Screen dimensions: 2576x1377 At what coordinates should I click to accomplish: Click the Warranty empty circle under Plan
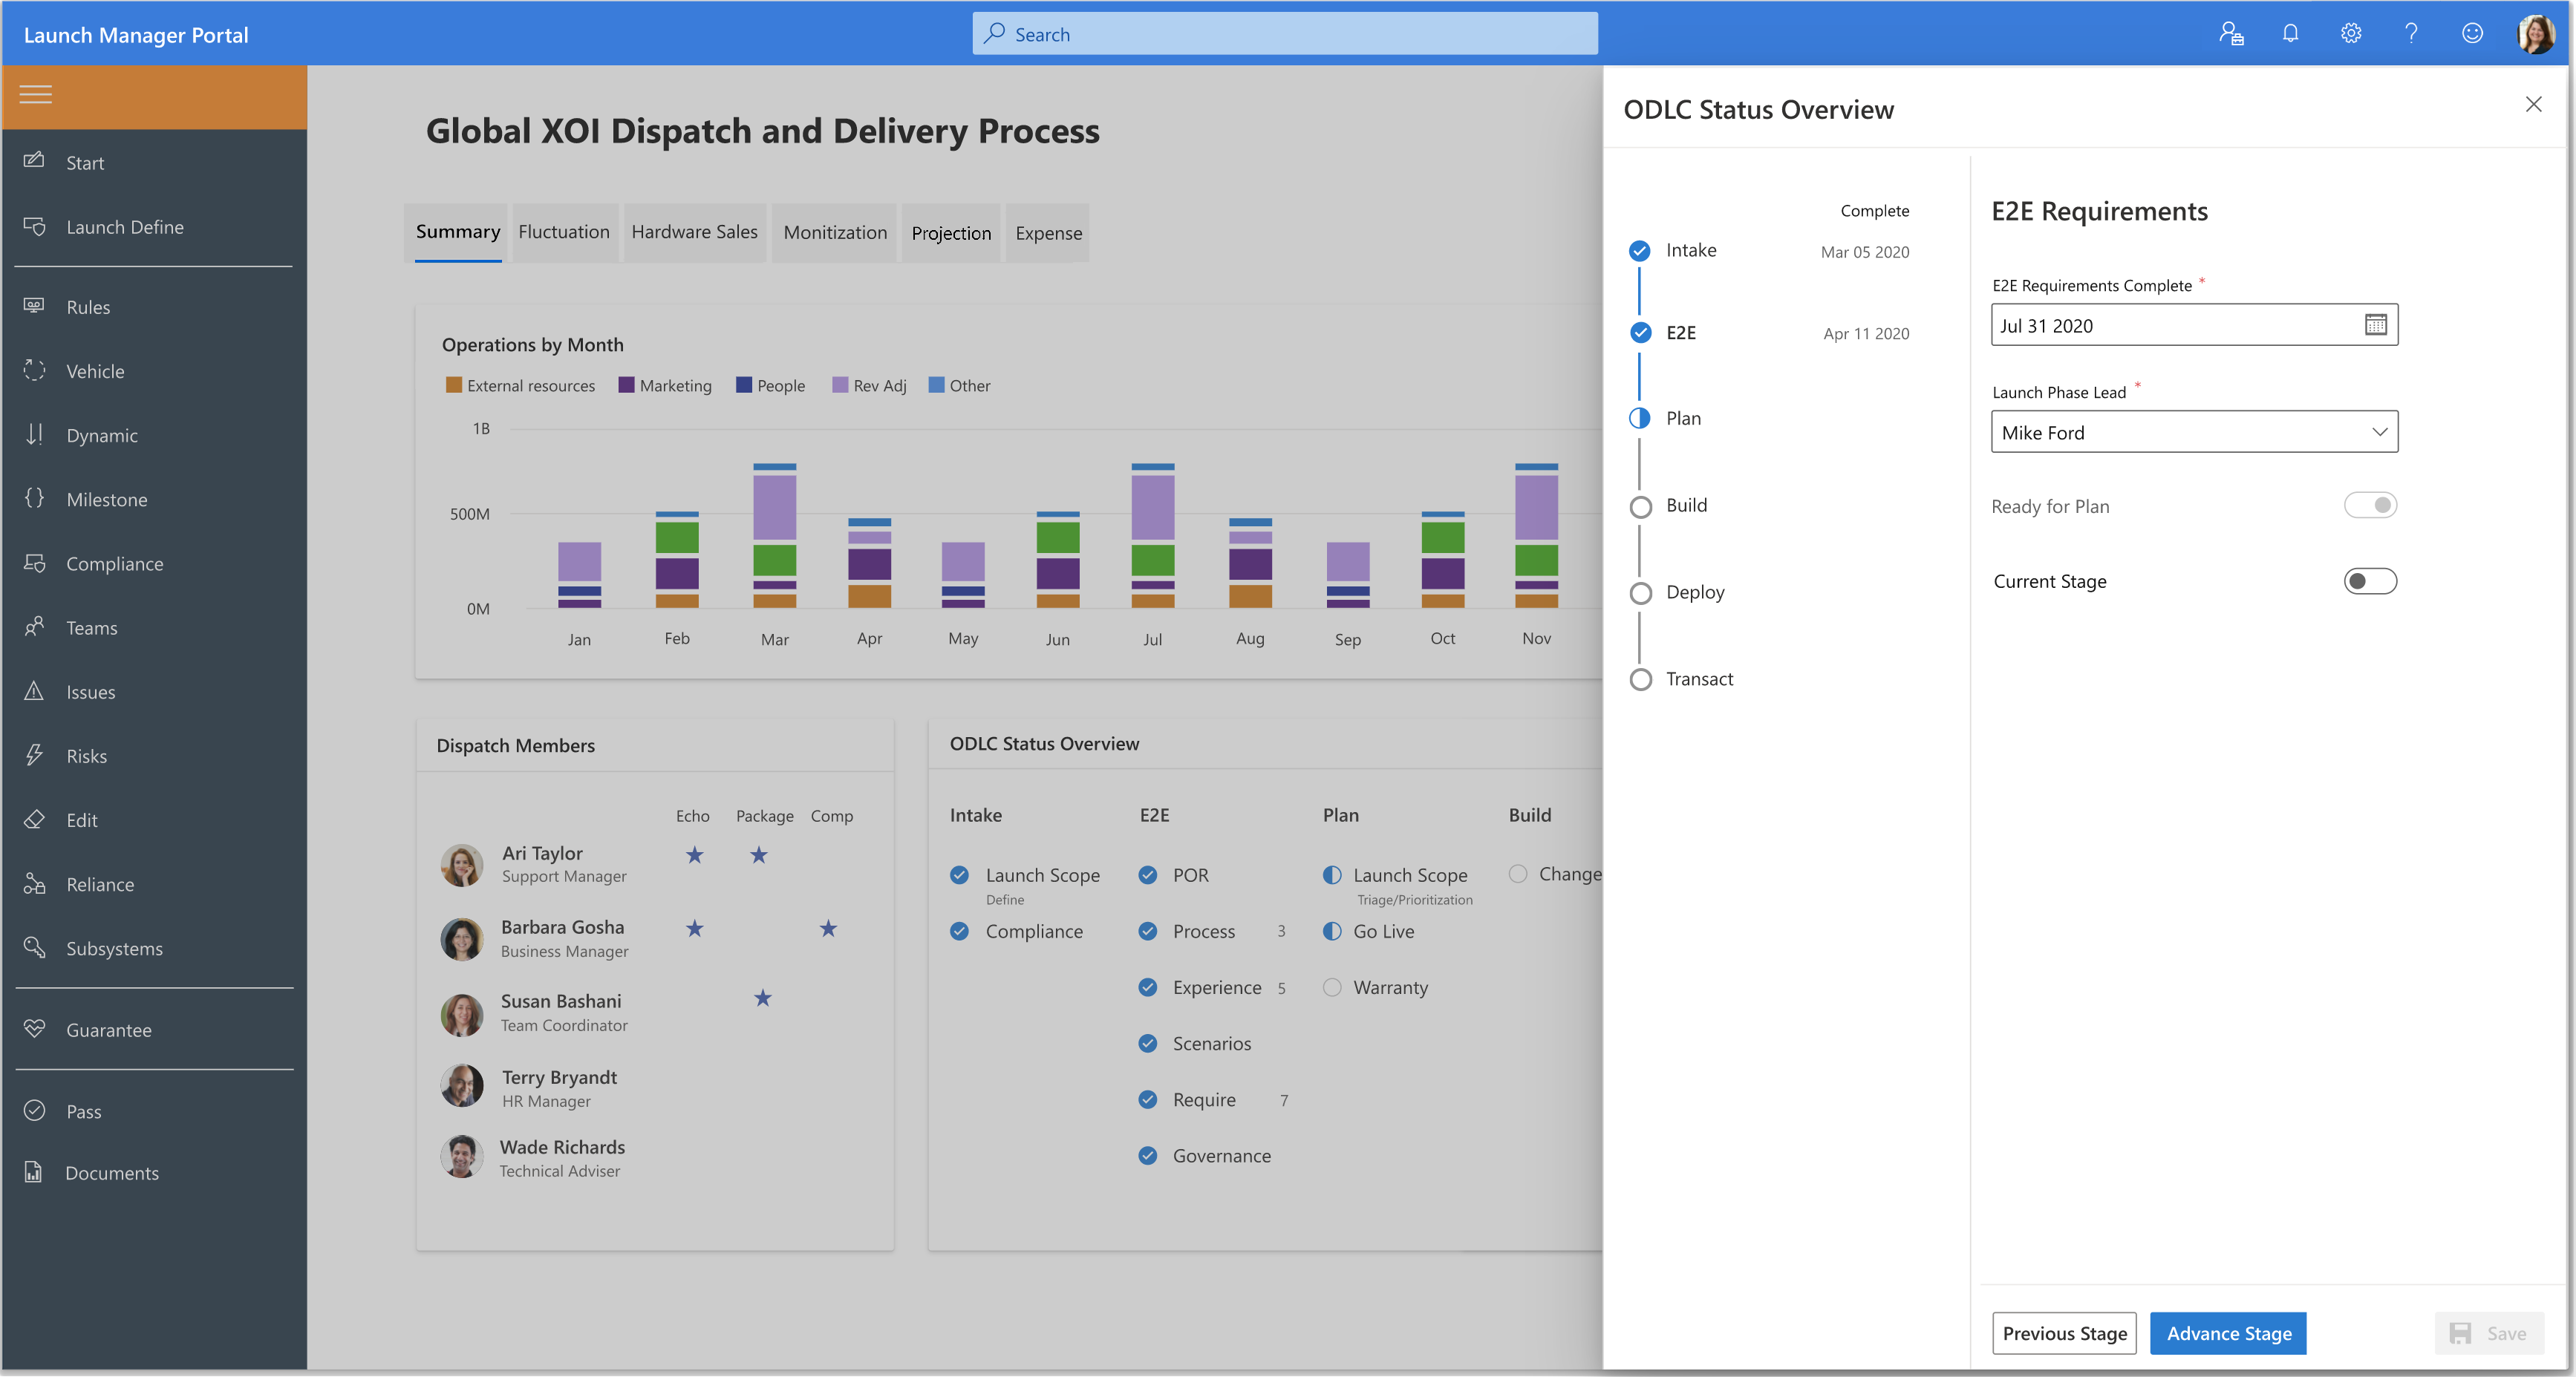pyautogui.click(x=1332, y=987)
